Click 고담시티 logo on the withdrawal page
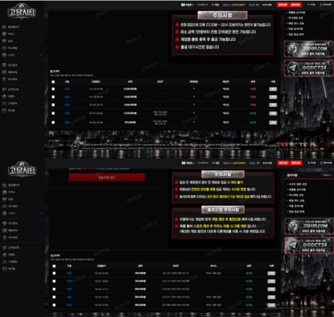 click(22, 11)
